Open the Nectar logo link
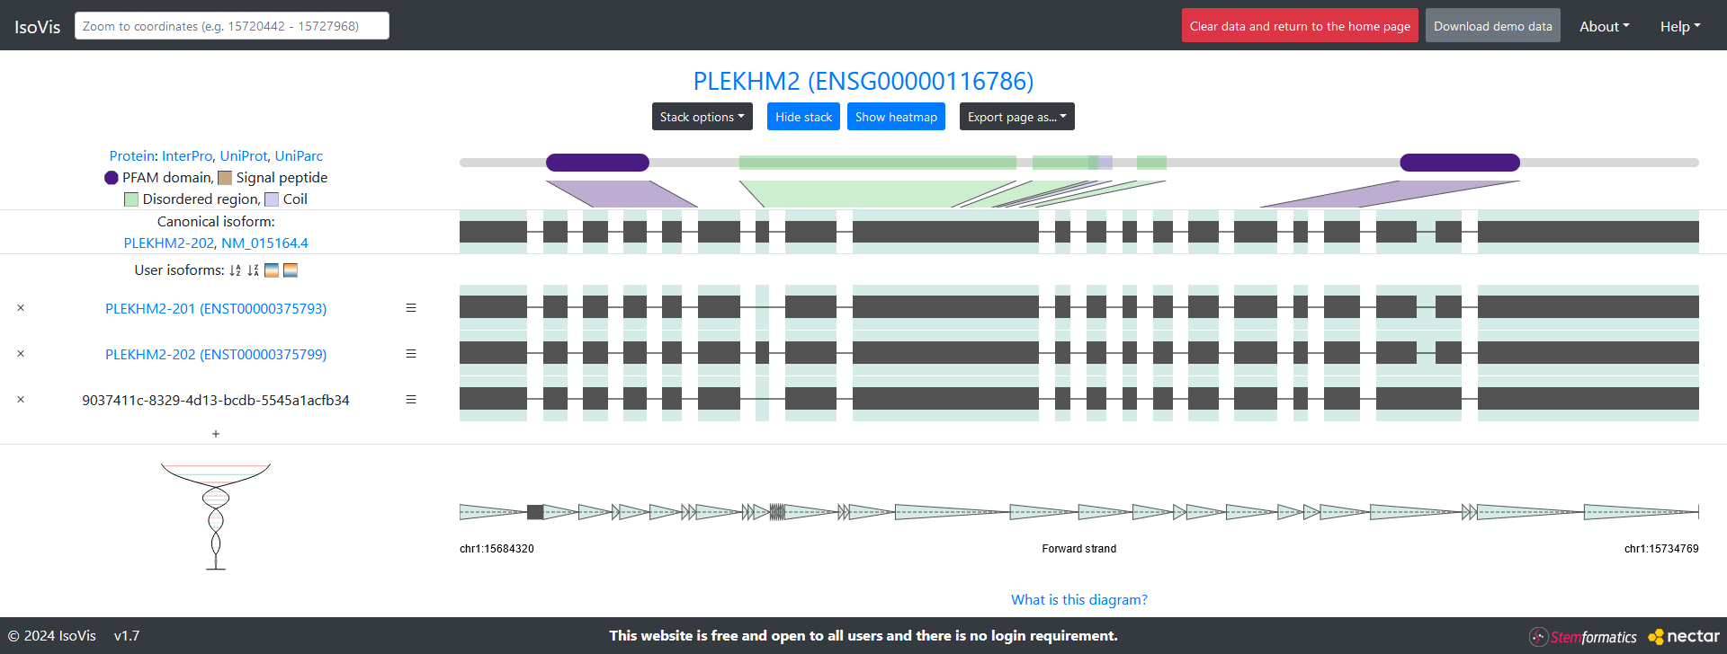The image size is (1727, 654). click(x=1684, y=636)
